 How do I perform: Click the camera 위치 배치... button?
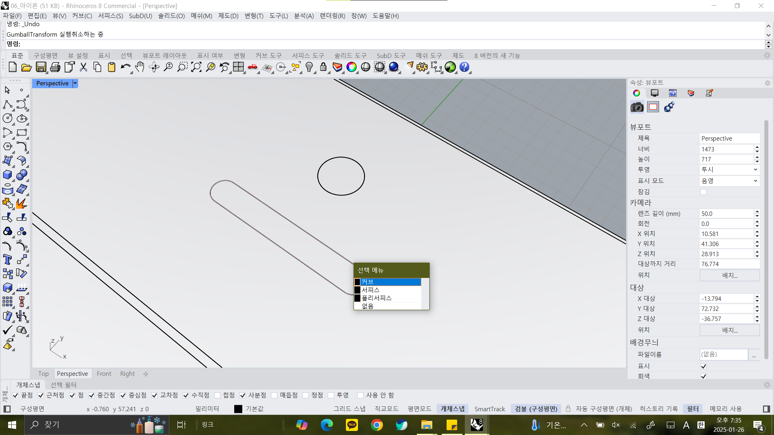(x=730, y=275)
